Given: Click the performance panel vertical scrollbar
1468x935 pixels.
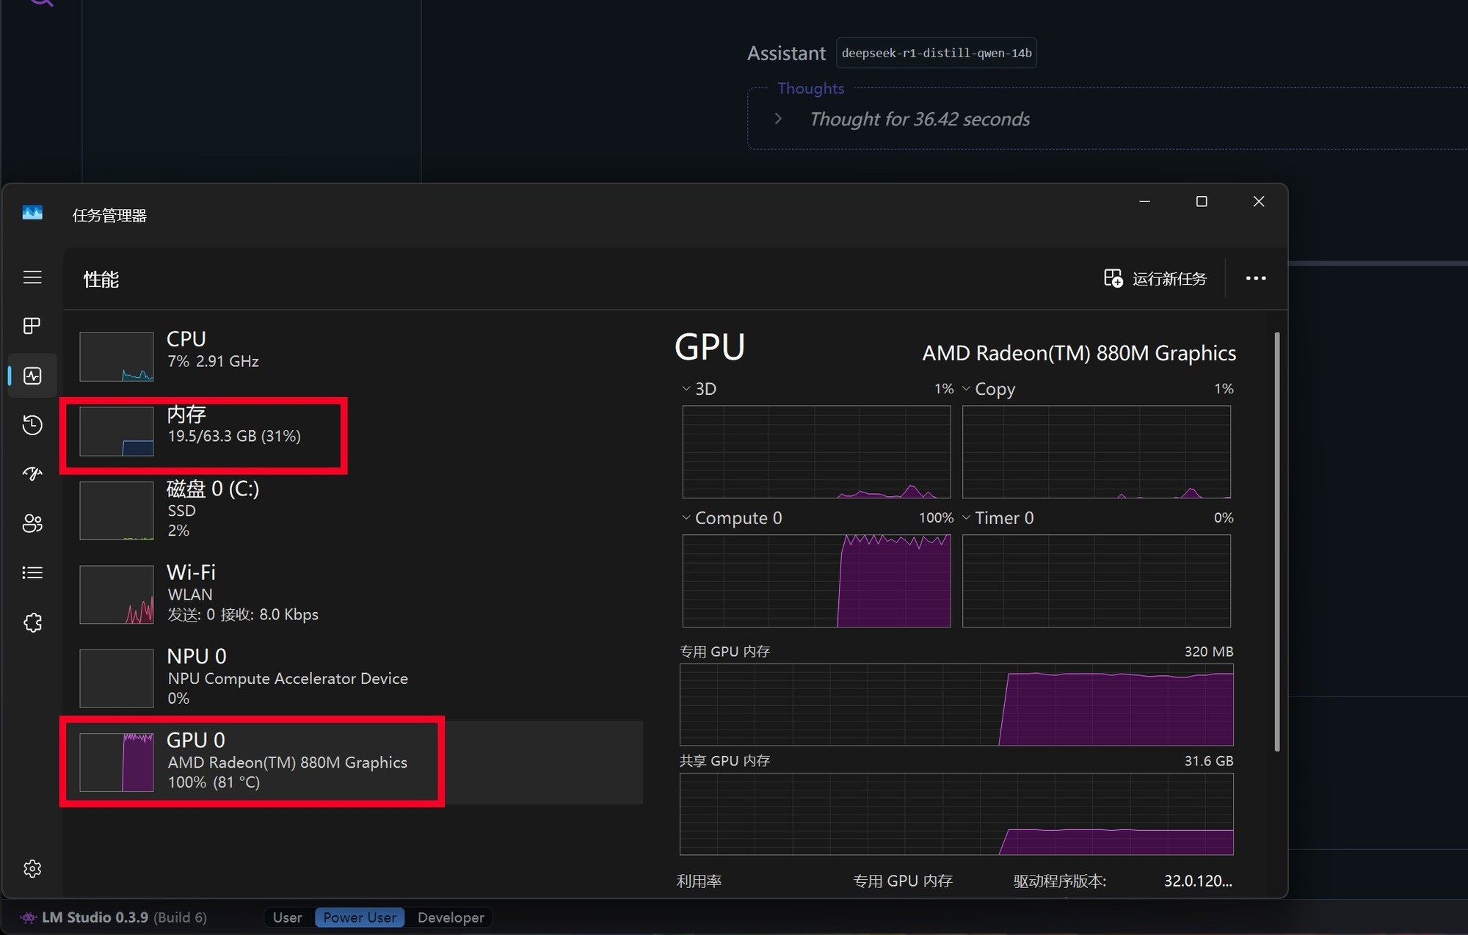Looking at the screenshot, I should pyautogui.click(x=1277, y=542).
